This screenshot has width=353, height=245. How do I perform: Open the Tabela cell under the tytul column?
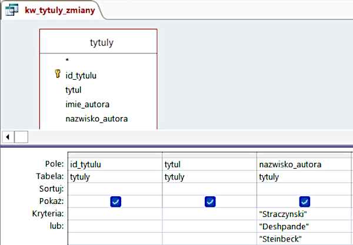209,176
